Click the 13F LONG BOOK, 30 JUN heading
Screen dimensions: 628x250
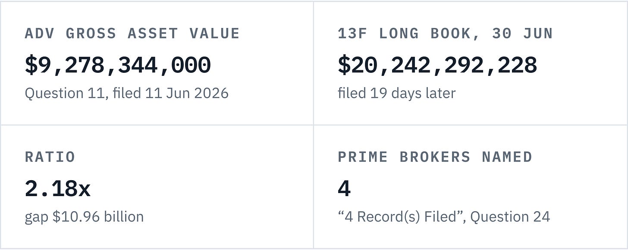tap(445, 34)
